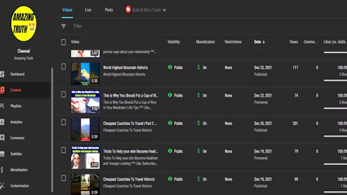Click the Content sidebar icon
Viewport: 347px width, 195px height.
2,90
